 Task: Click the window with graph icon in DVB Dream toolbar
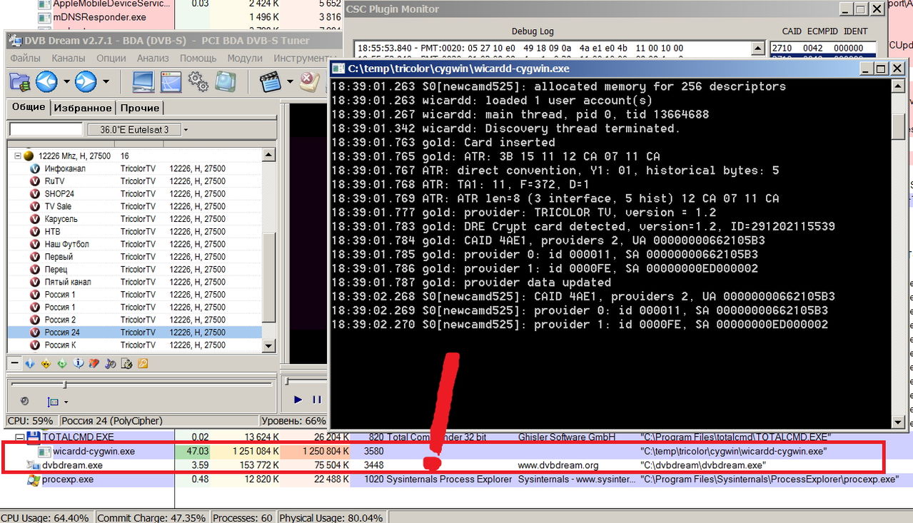point(171,82)
